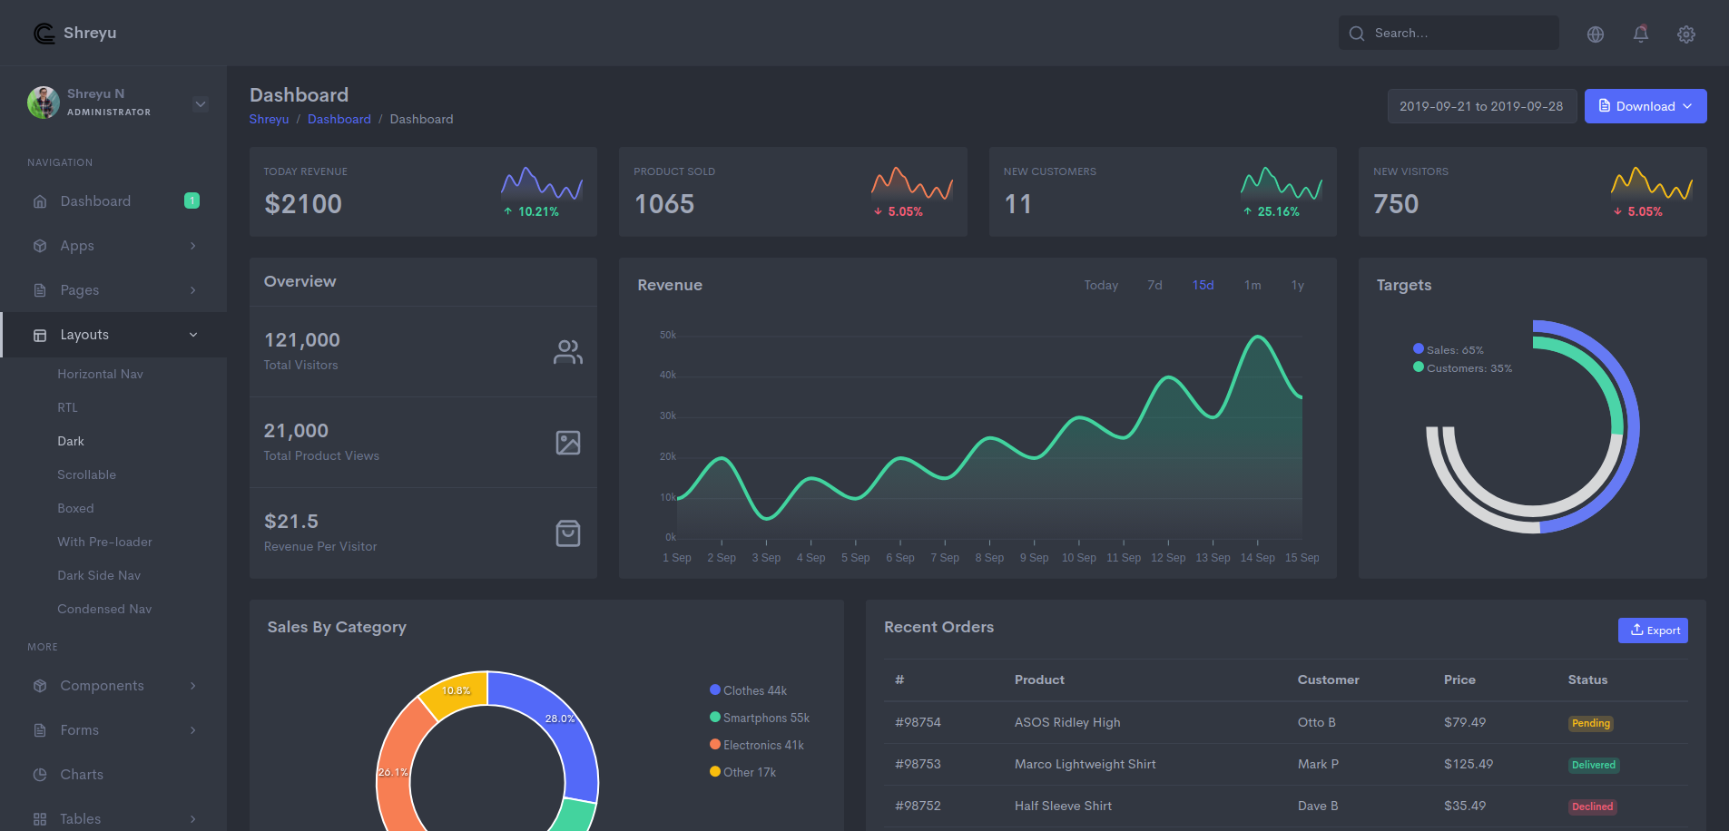Open the date range picker field
Screen dimensions: 1729x831
point(1481,106)
